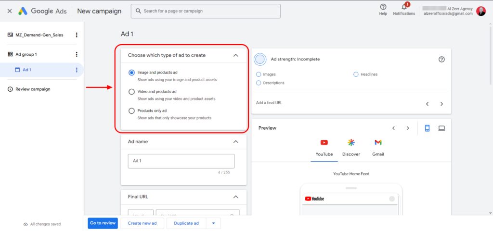Click the All changes saved cloud icon
Screen dimensions: 493x231
coord(26,224)
